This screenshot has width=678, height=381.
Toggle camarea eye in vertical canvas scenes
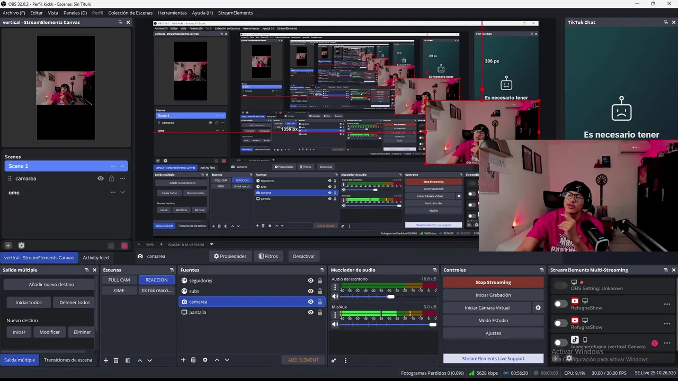101,178
